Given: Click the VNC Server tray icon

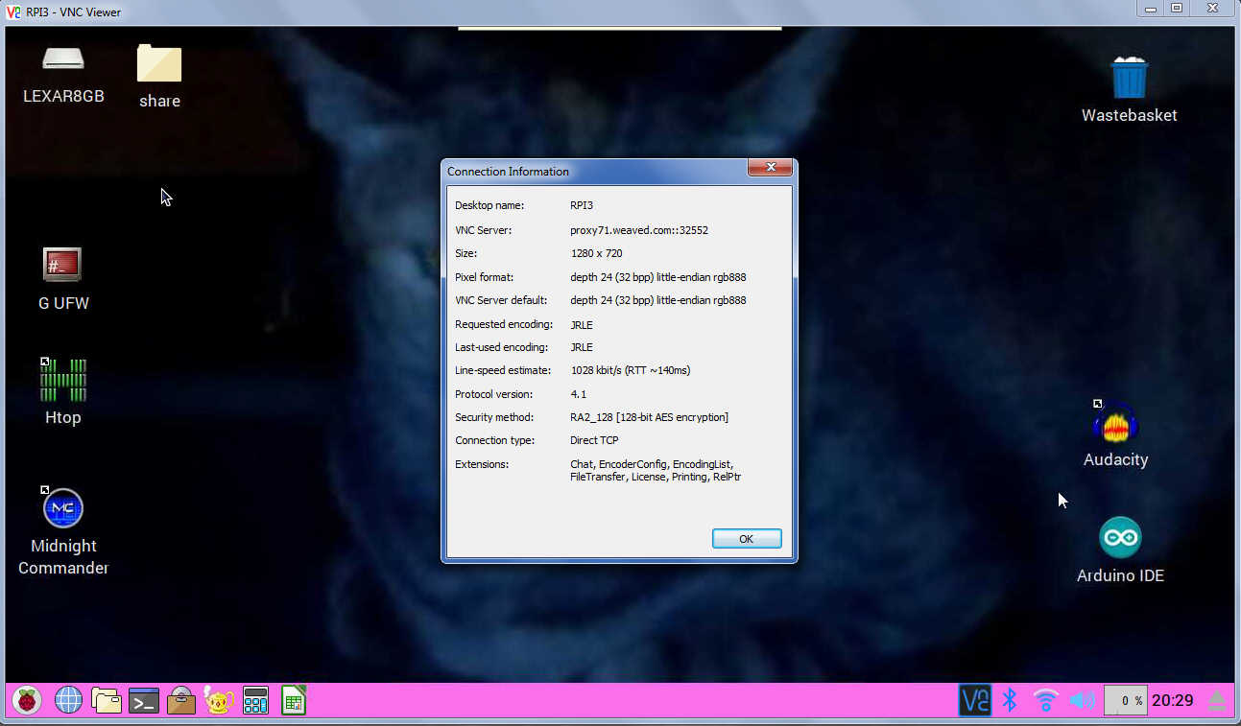Looking at the screenshot, I should coord(974,700).
